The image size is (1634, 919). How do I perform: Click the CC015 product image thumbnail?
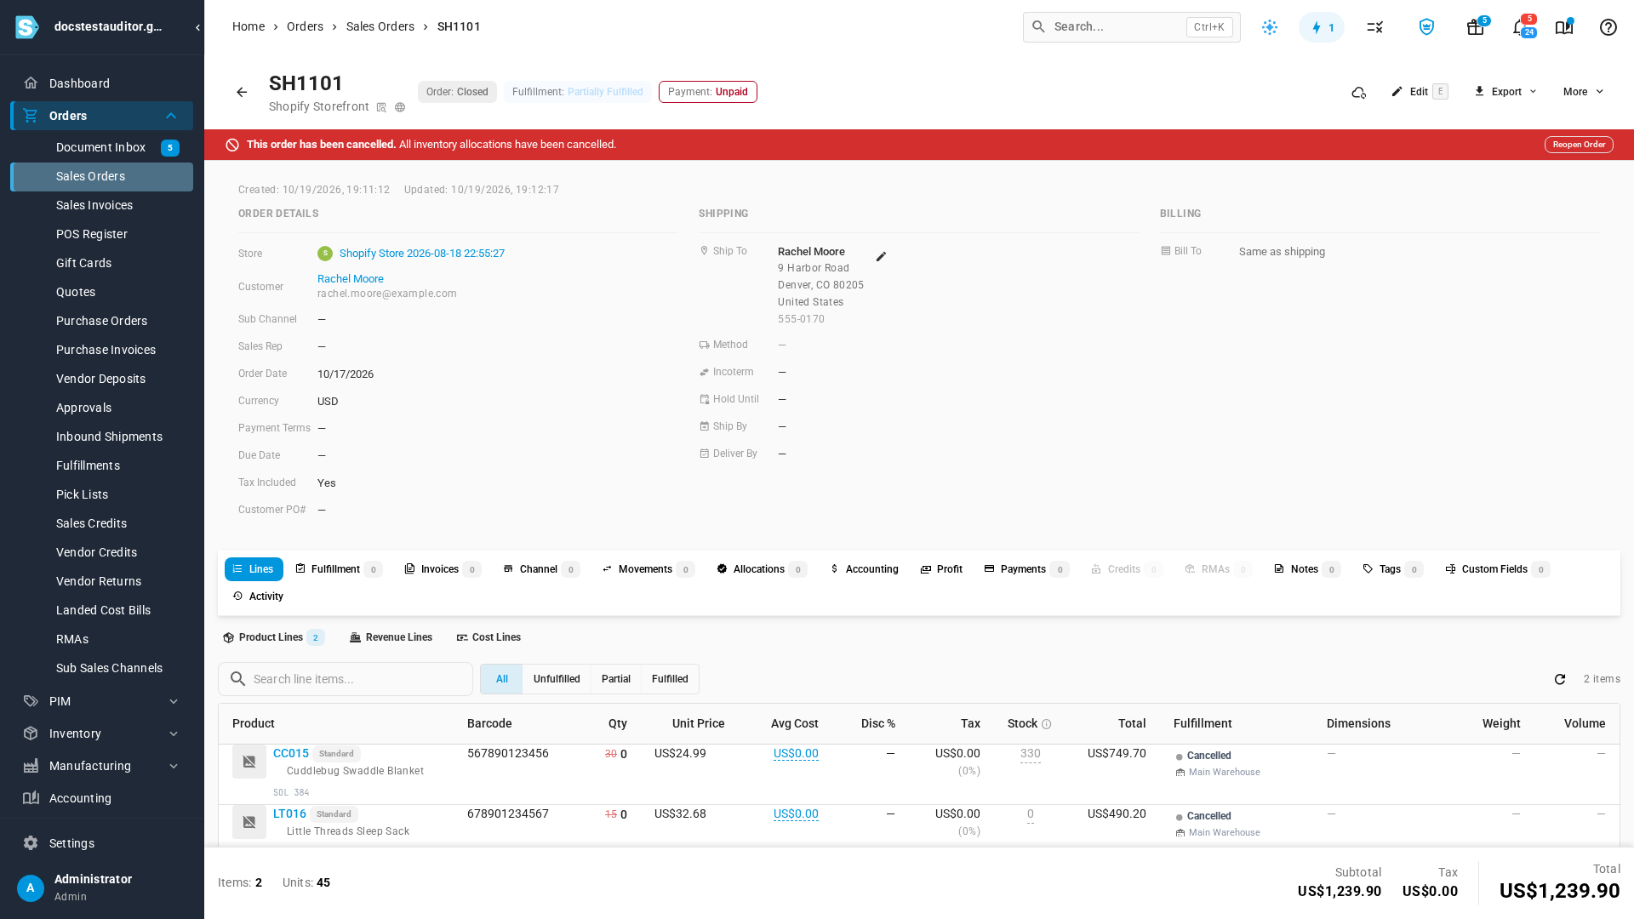249,762
